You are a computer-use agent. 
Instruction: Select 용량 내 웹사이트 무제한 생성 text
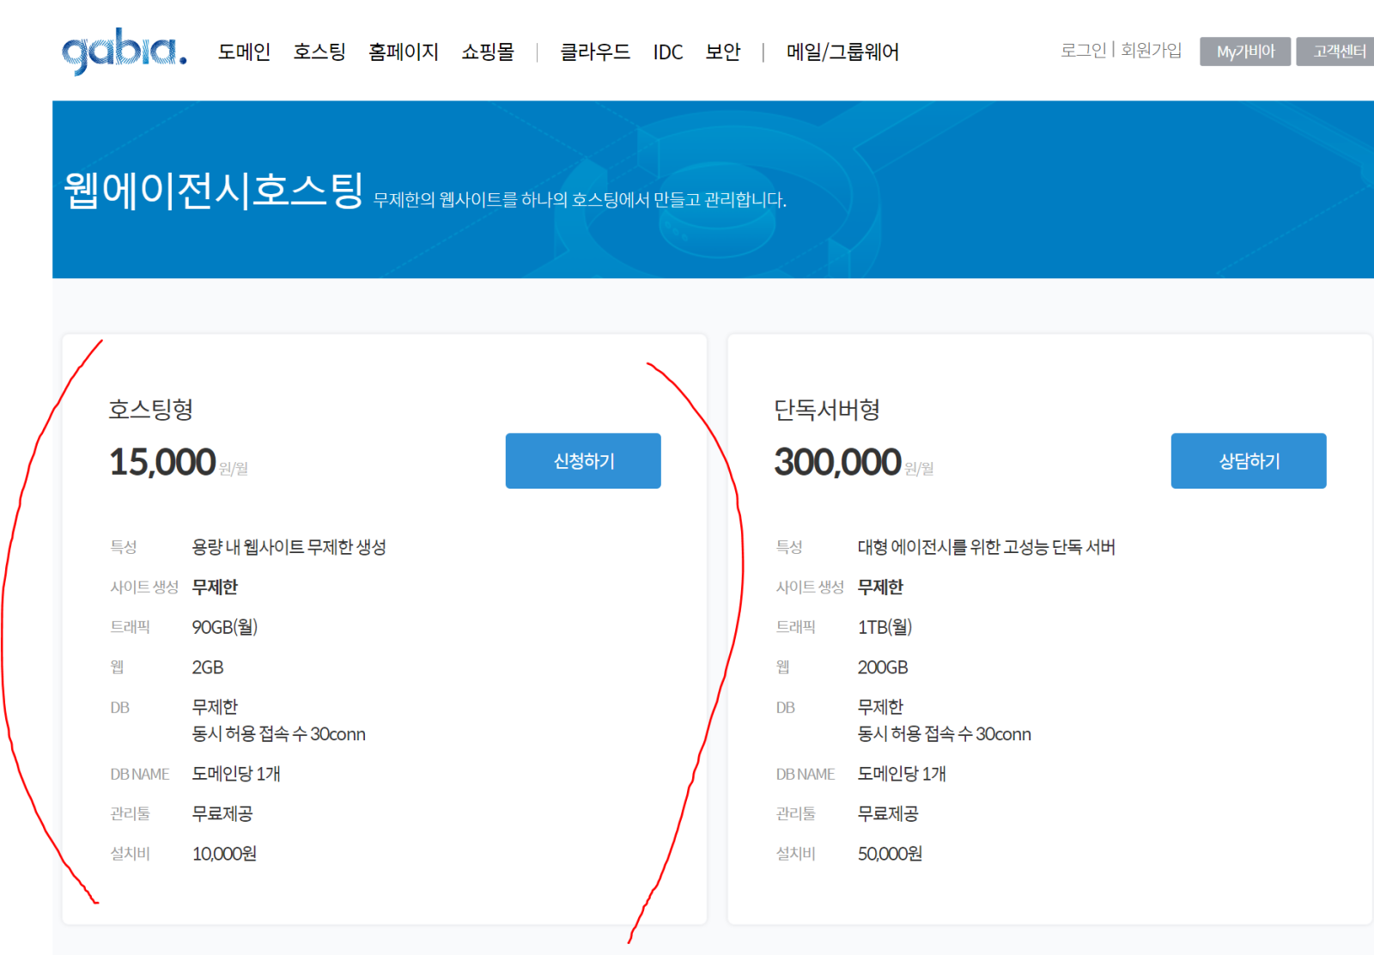point(289,547)
